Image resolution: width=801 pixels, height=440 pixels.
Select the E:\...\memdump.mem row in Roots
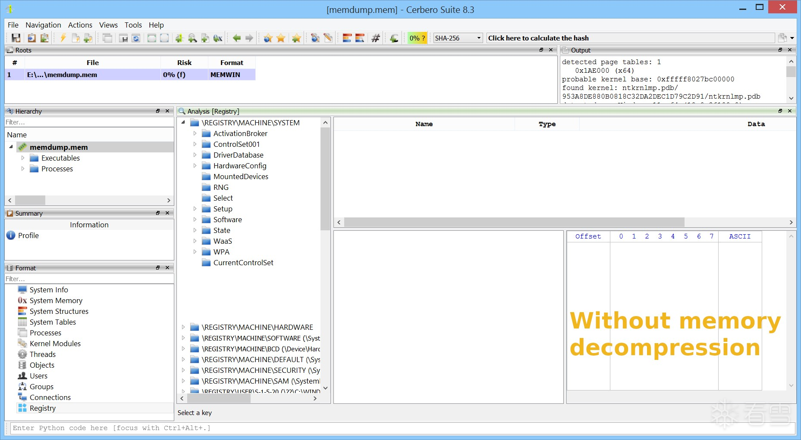pos(130,74)
